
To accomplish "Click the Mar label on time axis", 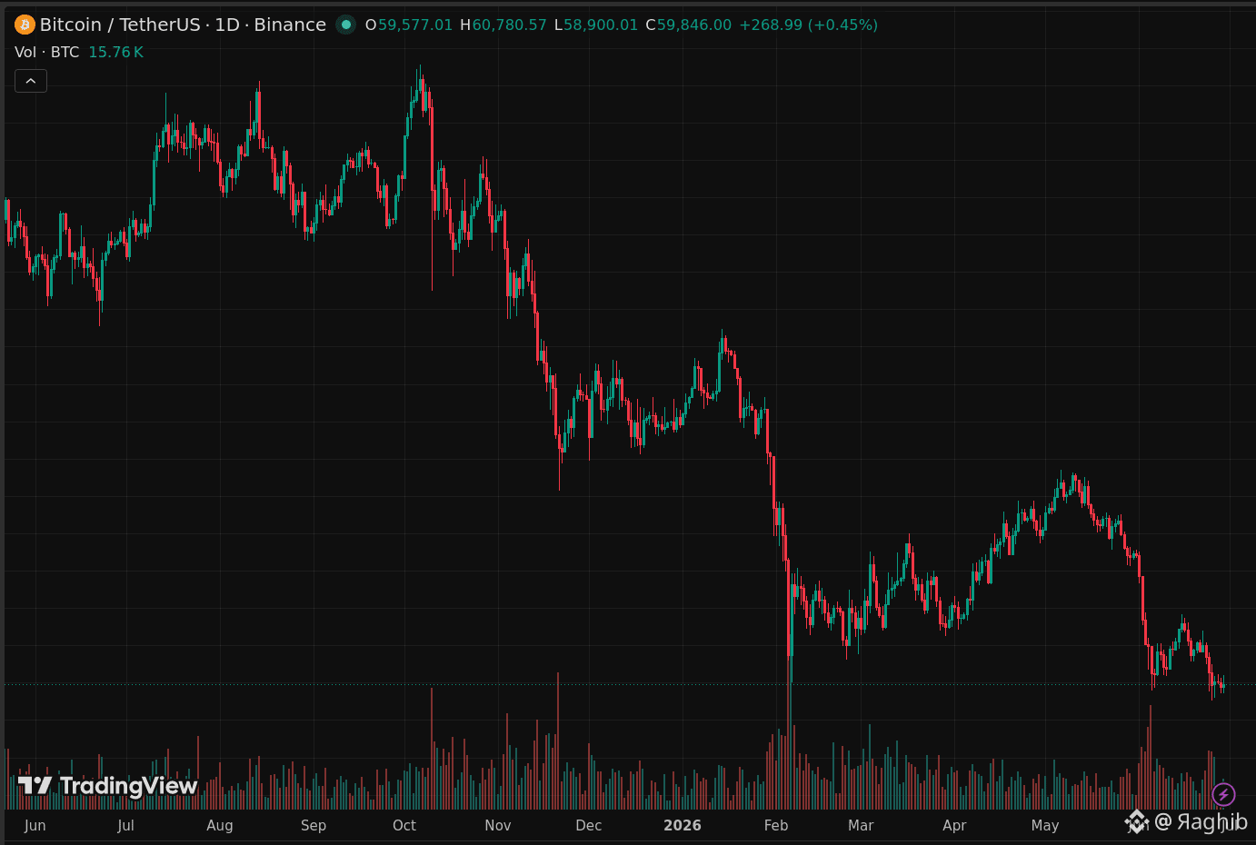I will pyautogui.click(x=861, y=825).
